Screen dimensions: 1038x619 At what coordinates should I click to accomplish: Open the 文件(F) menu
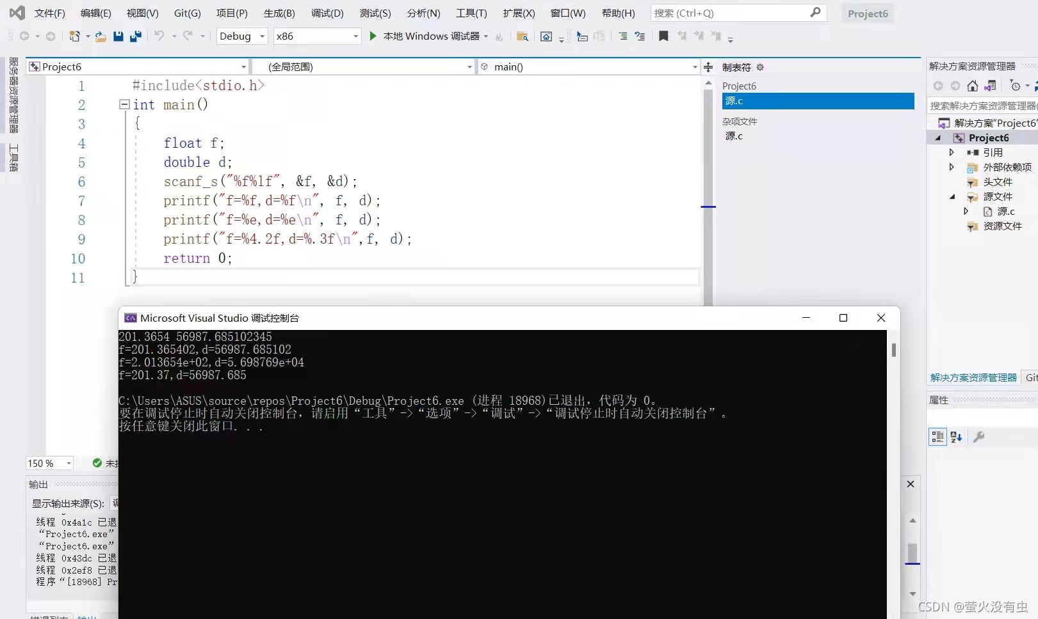click(49, 13)
